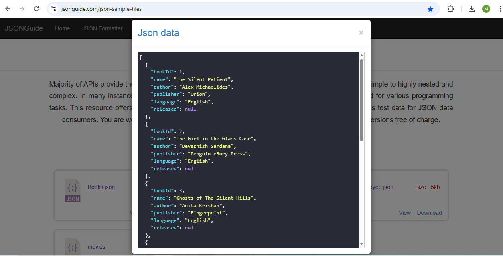Click the "Devashish Sardana" author value
This screenshot has height=256, width=503.
[x=207, y=146]
